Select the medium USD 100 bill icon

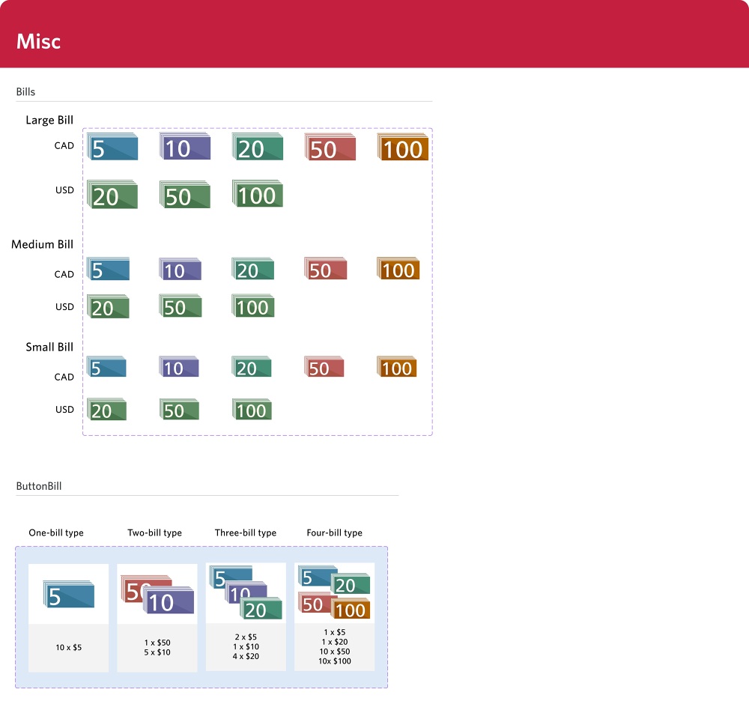pyautogui.click(x=252, y=306)
